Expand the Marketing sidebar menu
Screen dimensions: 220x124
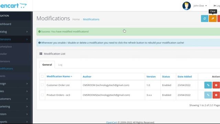click(15, 106)
